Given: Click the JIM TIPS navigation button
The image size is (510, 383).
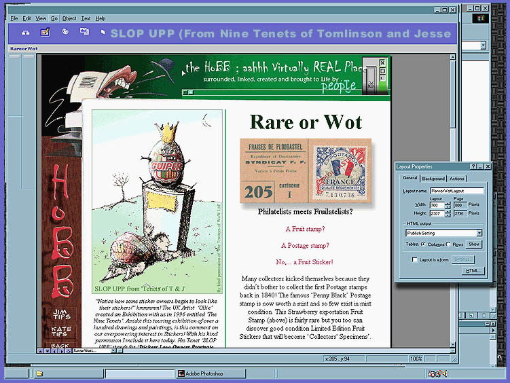Looking at the screenshot, I should click(62, 314).
